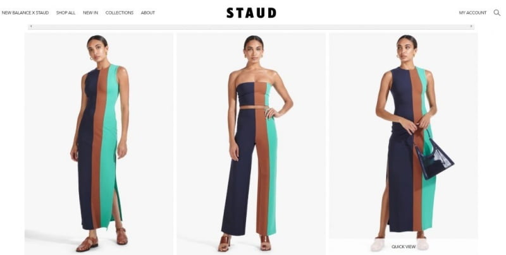This screenshot has width=506, height=255.
Task: Click the left arrow of horizontal scrollbar
Action: tap(31, 27)
